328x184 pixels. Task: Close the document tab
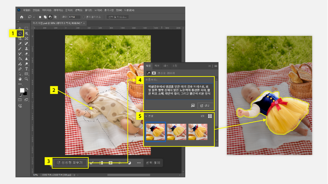pyautogui.click(x=84, y=23)
